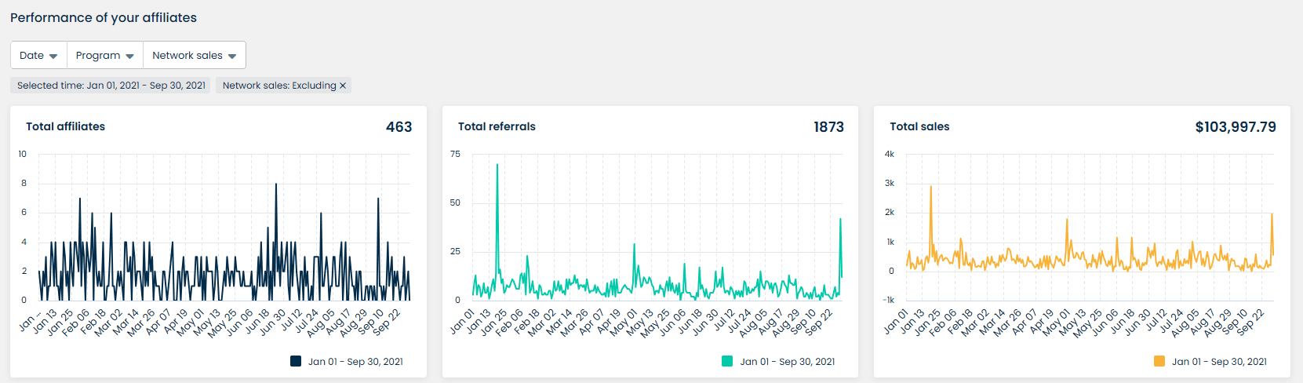The height and width of the screenshot is (383, 1303).
Task: Open the Date filter dropdown
Action: click(x=38, y=56)
